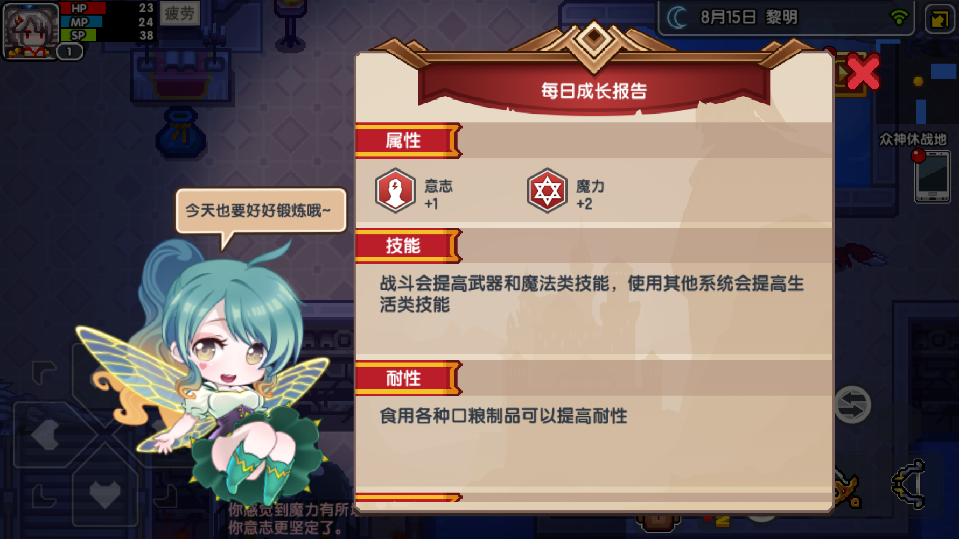Tap the HP bar in status panel
This screenshot has height=539, width=959.
coord(108,8)
